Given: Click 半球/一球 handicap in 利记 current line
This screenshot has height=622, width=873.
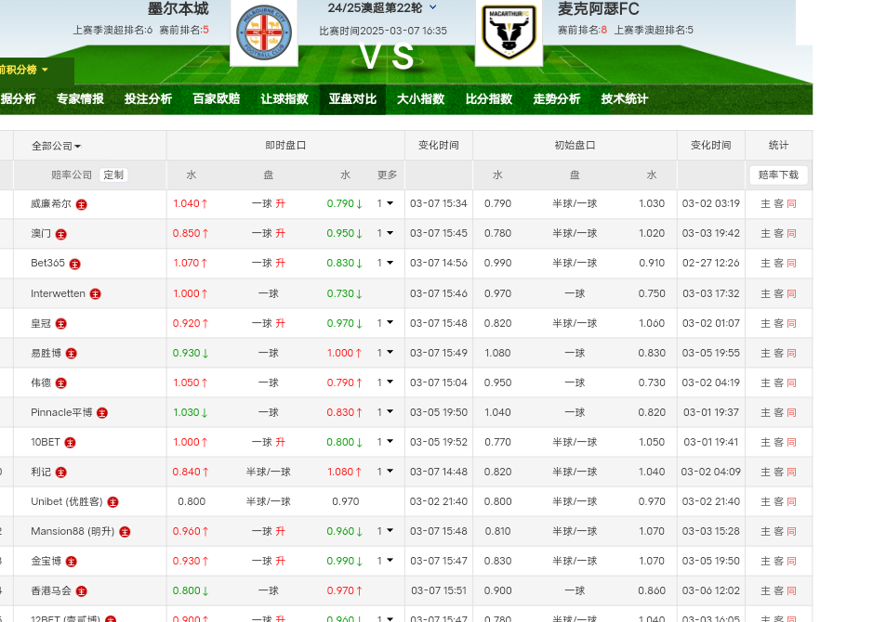Looking at the screenshot, I should [x=269, y=472].
